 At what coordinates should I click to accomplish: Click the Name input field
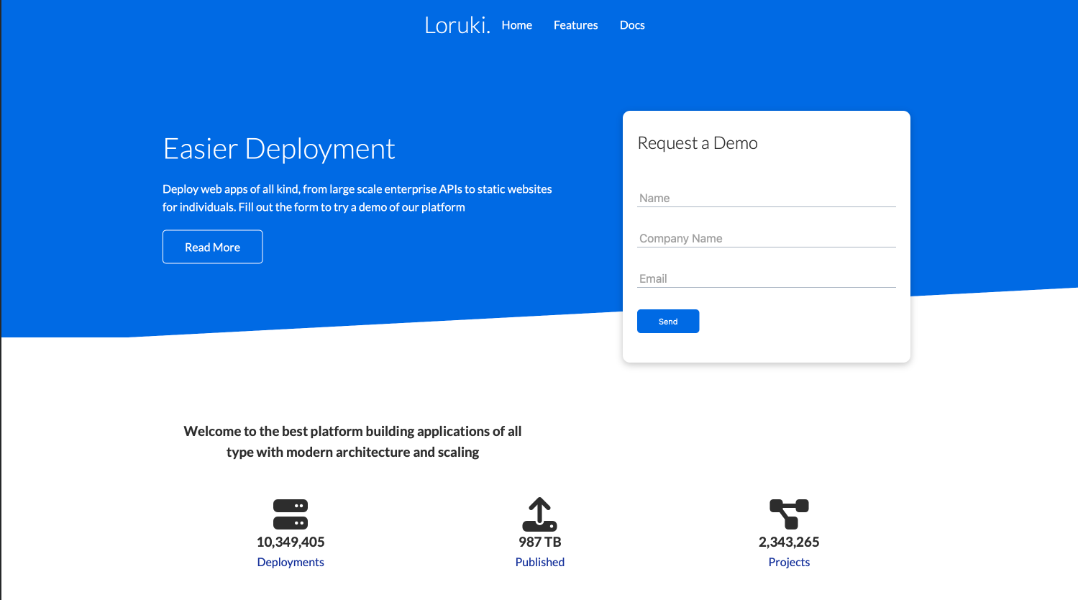[x=766, y=198]
